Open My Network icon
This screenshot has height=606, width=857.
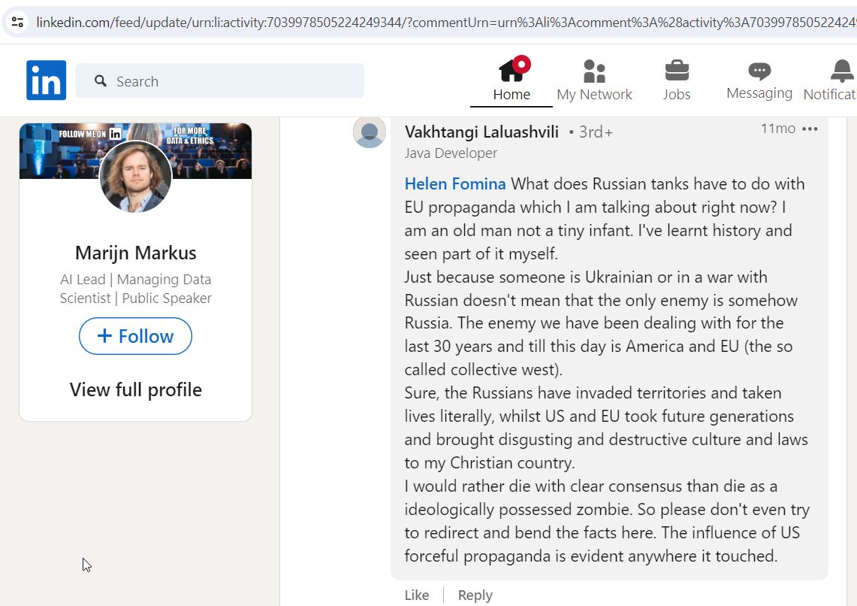pos(594,71)
